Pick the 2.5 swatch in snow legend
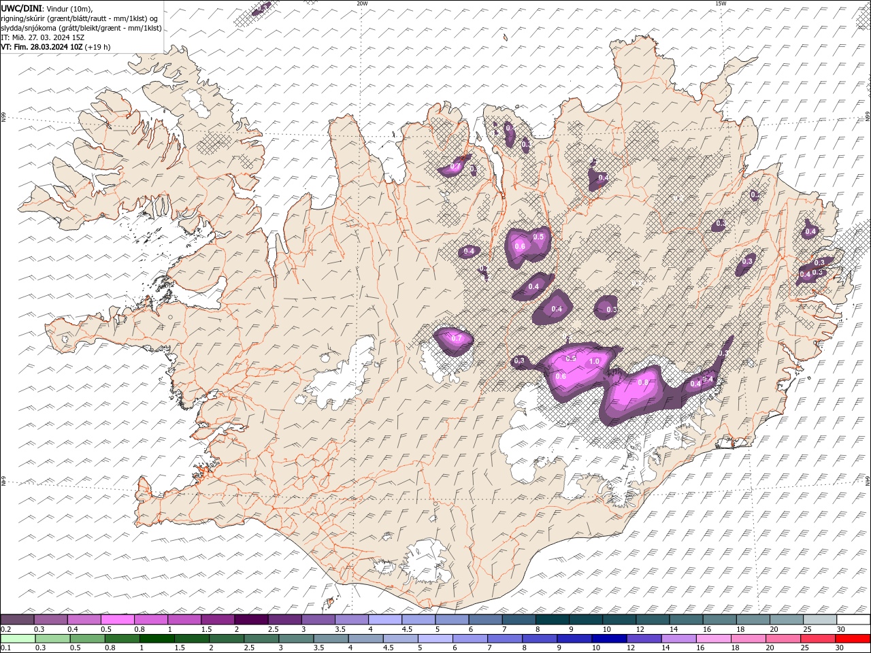 [284, 619]
